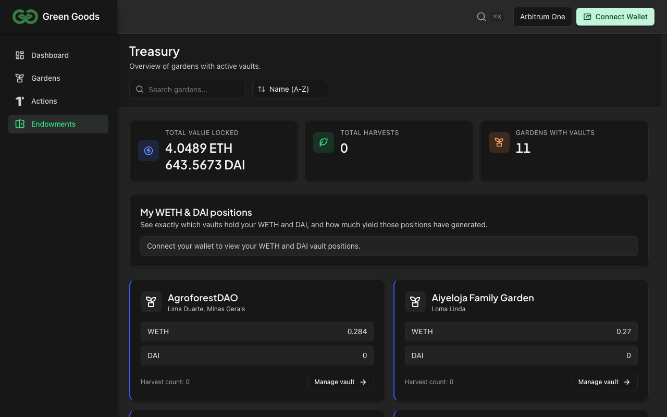Click the AgroforestDAO WETH balance row

pos(257,332)
